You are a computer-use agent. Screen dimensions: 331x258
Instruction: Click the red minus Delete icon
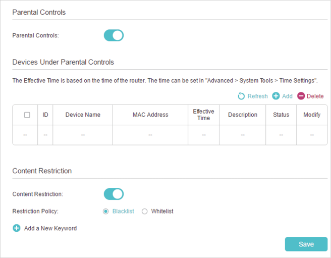click(x=301, y=96)
